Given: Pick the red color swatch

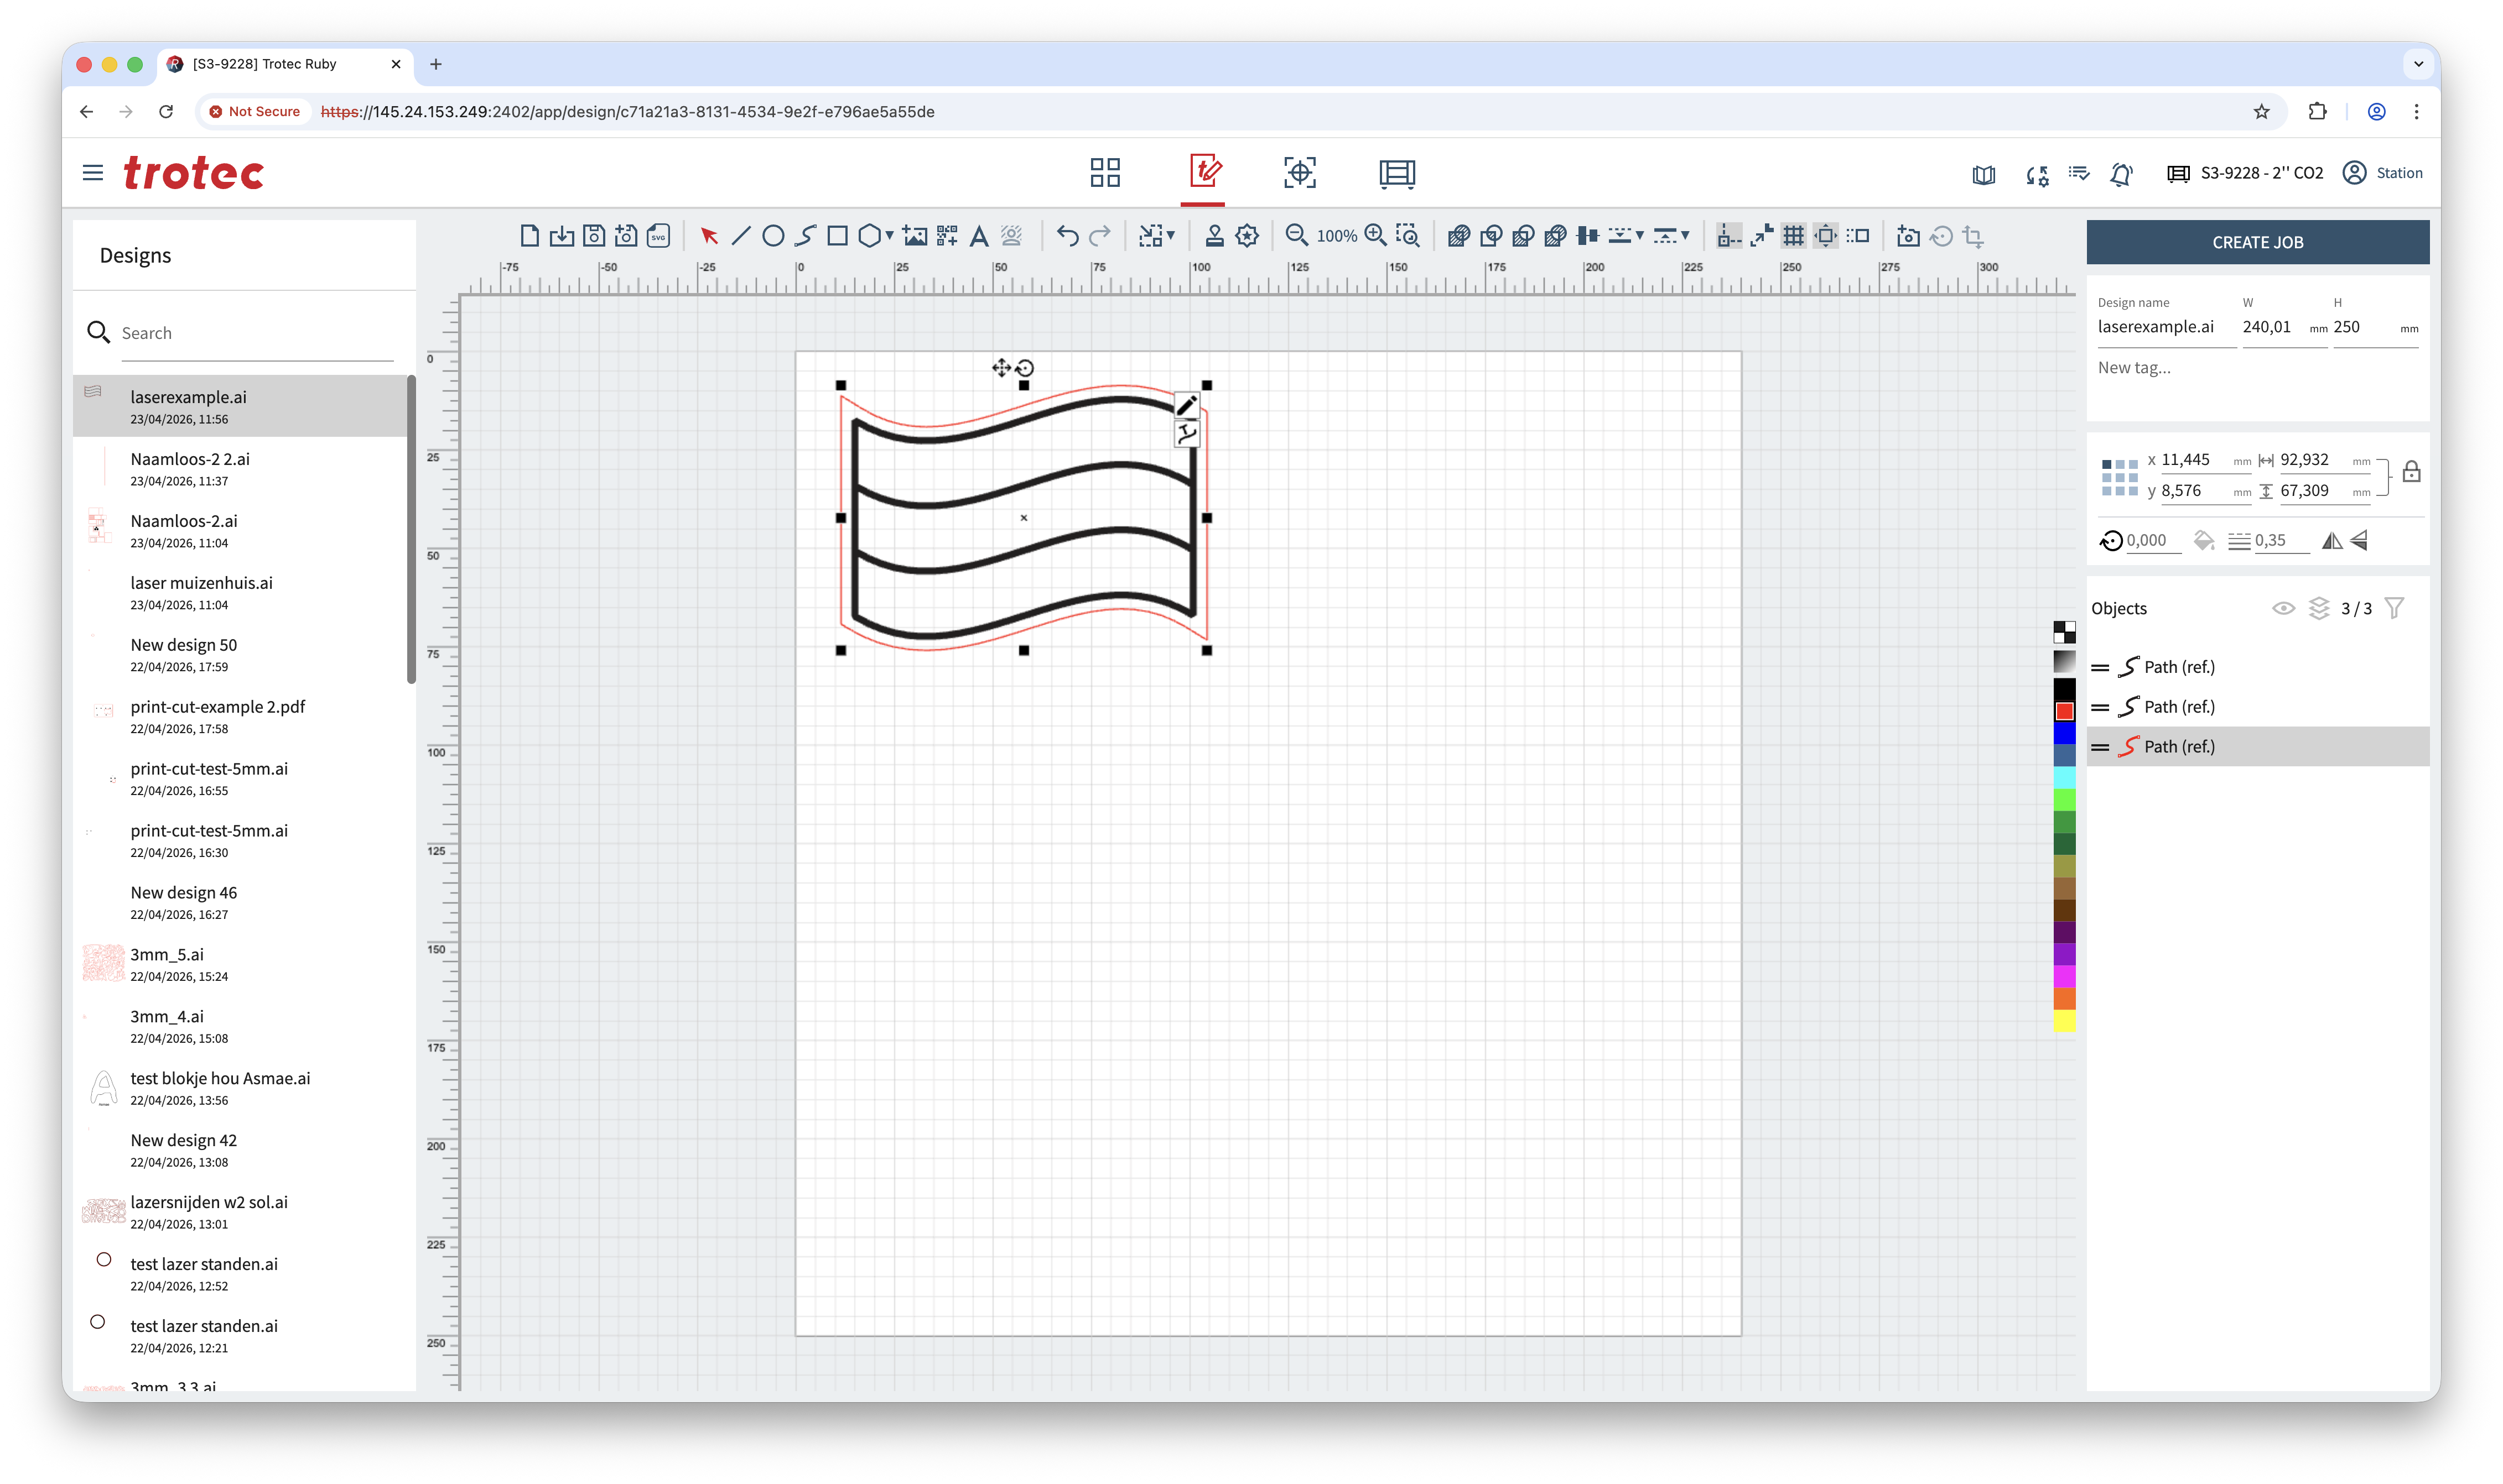Looking at the screenshot, I should 2064,711.
